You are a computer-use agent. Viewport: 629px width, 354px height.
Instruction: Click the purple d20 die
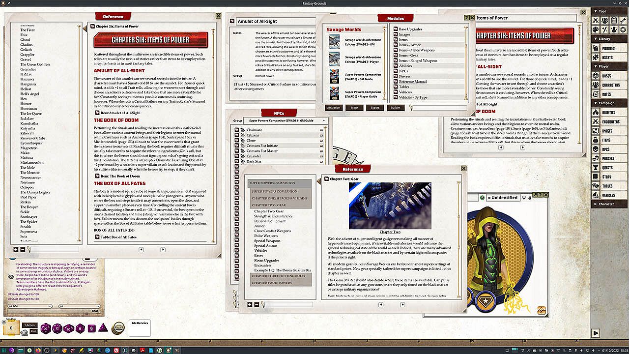(45, 328)
